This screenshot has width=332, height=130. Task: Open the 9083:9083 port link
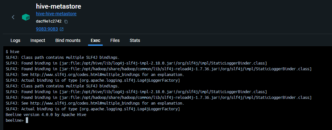47,29
